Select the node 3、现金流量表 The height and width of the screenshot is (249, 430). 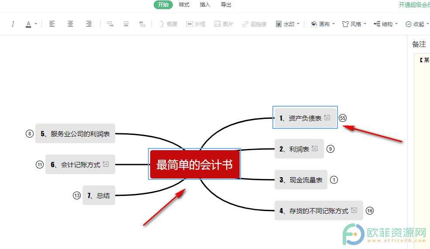tap(301, 180)
